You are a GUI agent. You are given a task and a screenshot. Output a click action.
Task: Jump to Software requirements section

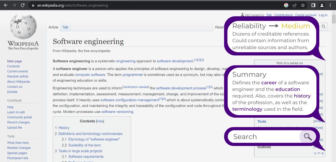[x=83, y=157]
